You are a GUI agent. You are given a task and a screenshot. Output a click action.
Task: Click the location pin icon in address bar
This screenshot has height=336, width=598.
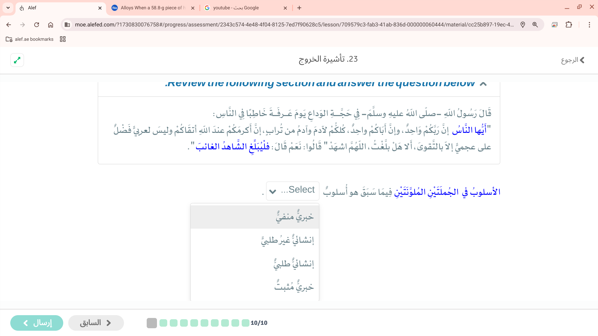(x=523, y=25)
